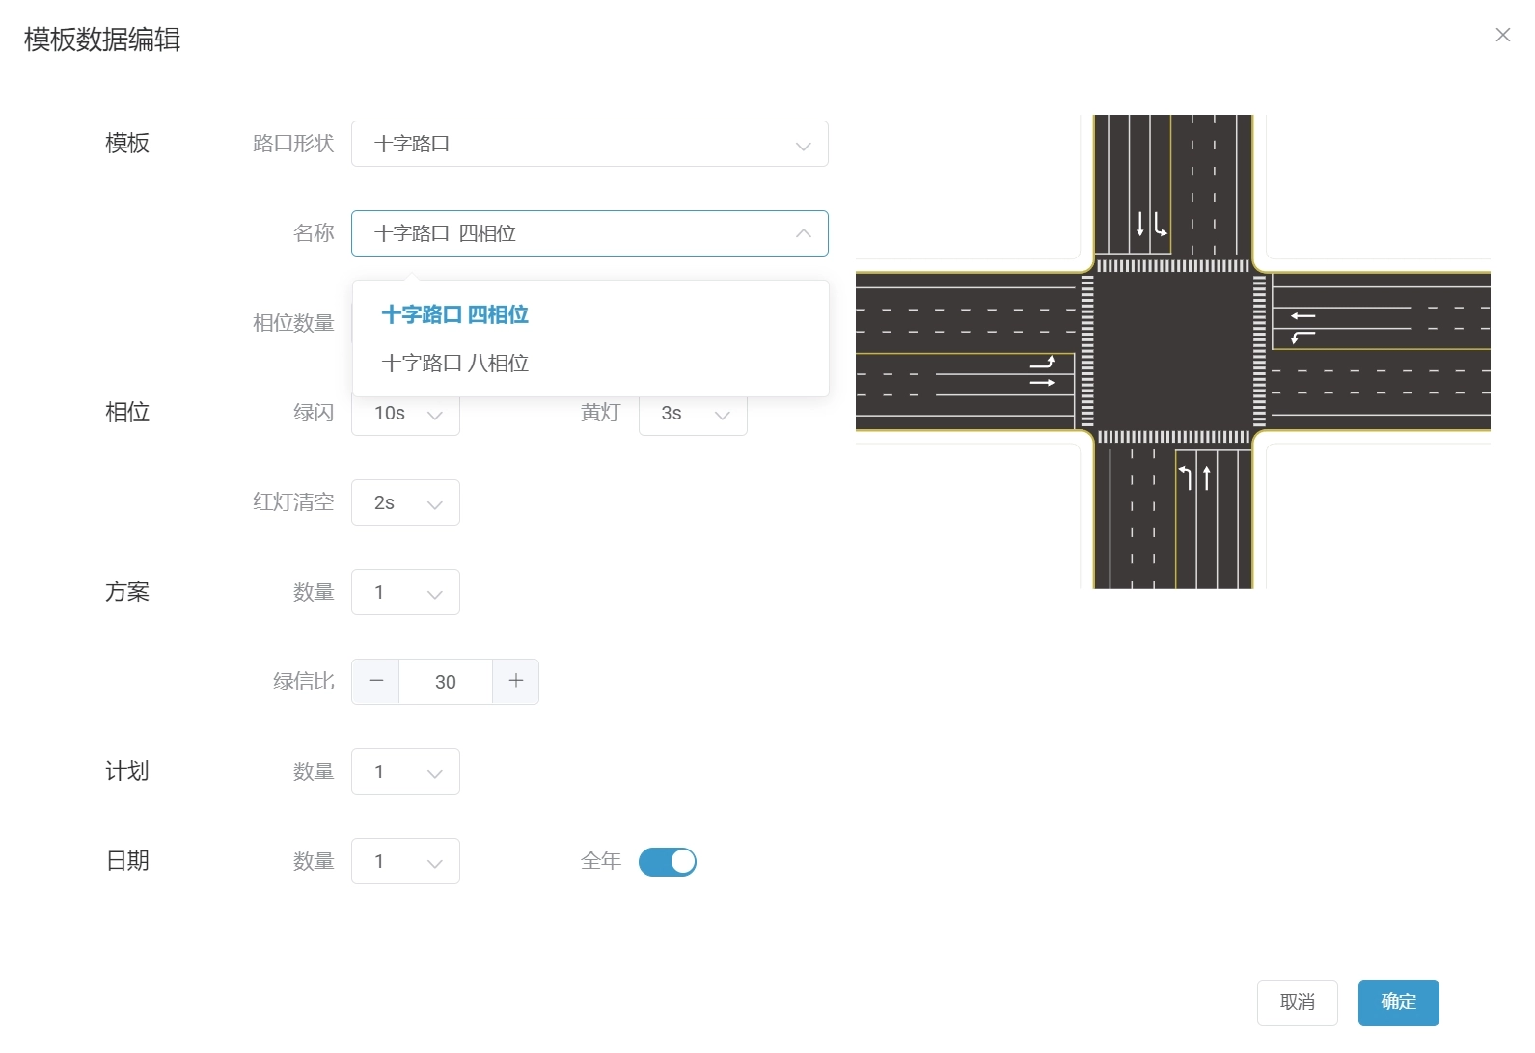The width and height of the screenshot is (1535, 1053).
Task: Collapse the 名称 dropdown list
Action: coord(802,233)
